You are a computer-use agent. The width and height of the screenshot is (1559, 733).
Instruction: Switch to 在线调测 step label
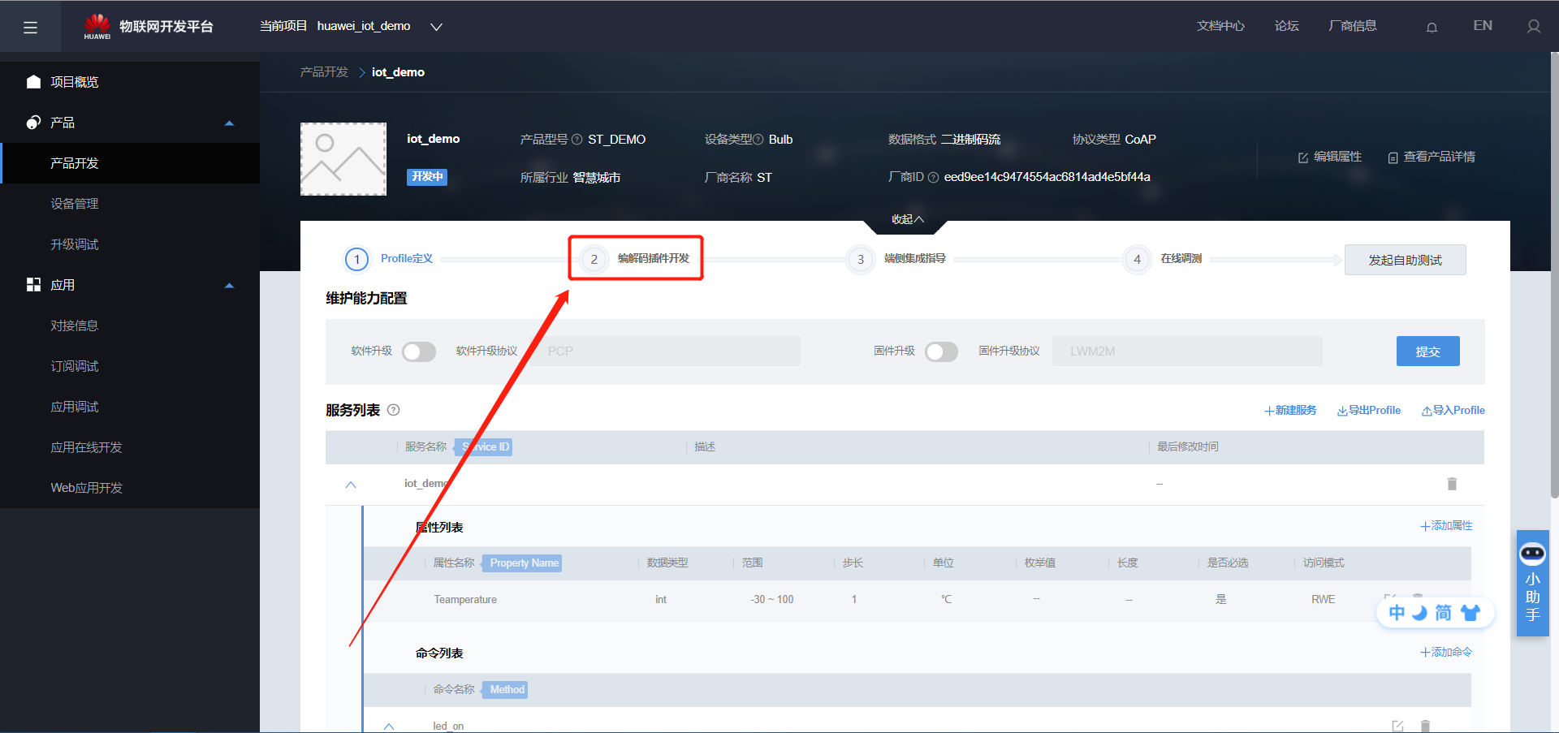1181,259
